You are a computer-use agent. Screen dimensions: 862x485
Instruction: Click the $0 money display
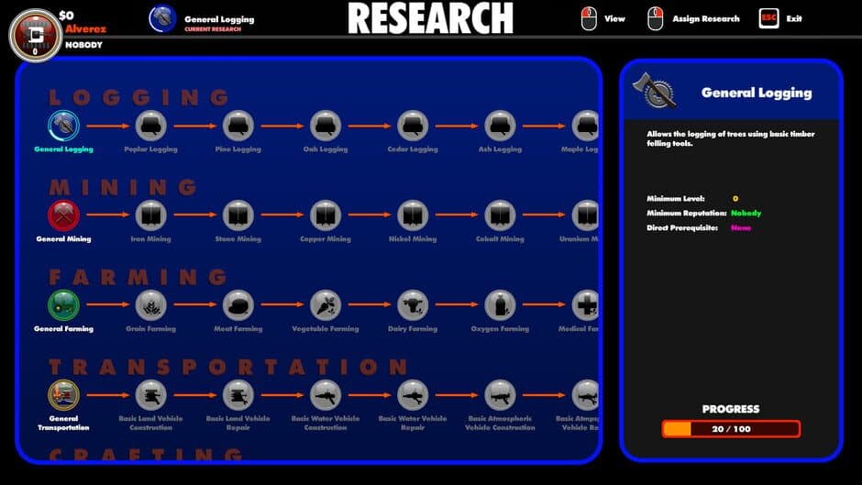[67, 16]
